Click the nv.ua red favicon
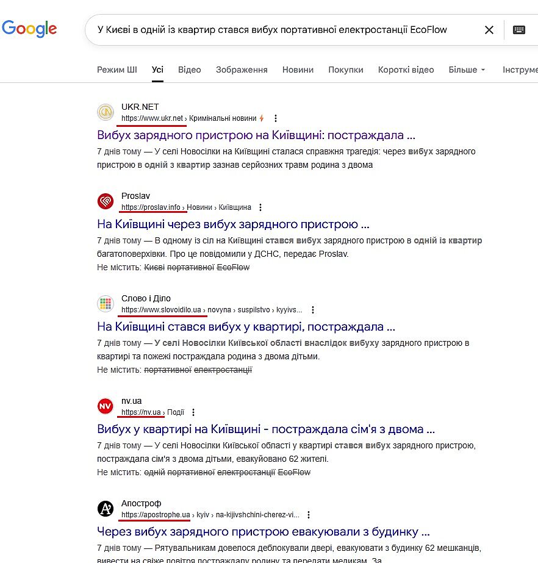This screenshot has height=563, width=538. point(106,406)
